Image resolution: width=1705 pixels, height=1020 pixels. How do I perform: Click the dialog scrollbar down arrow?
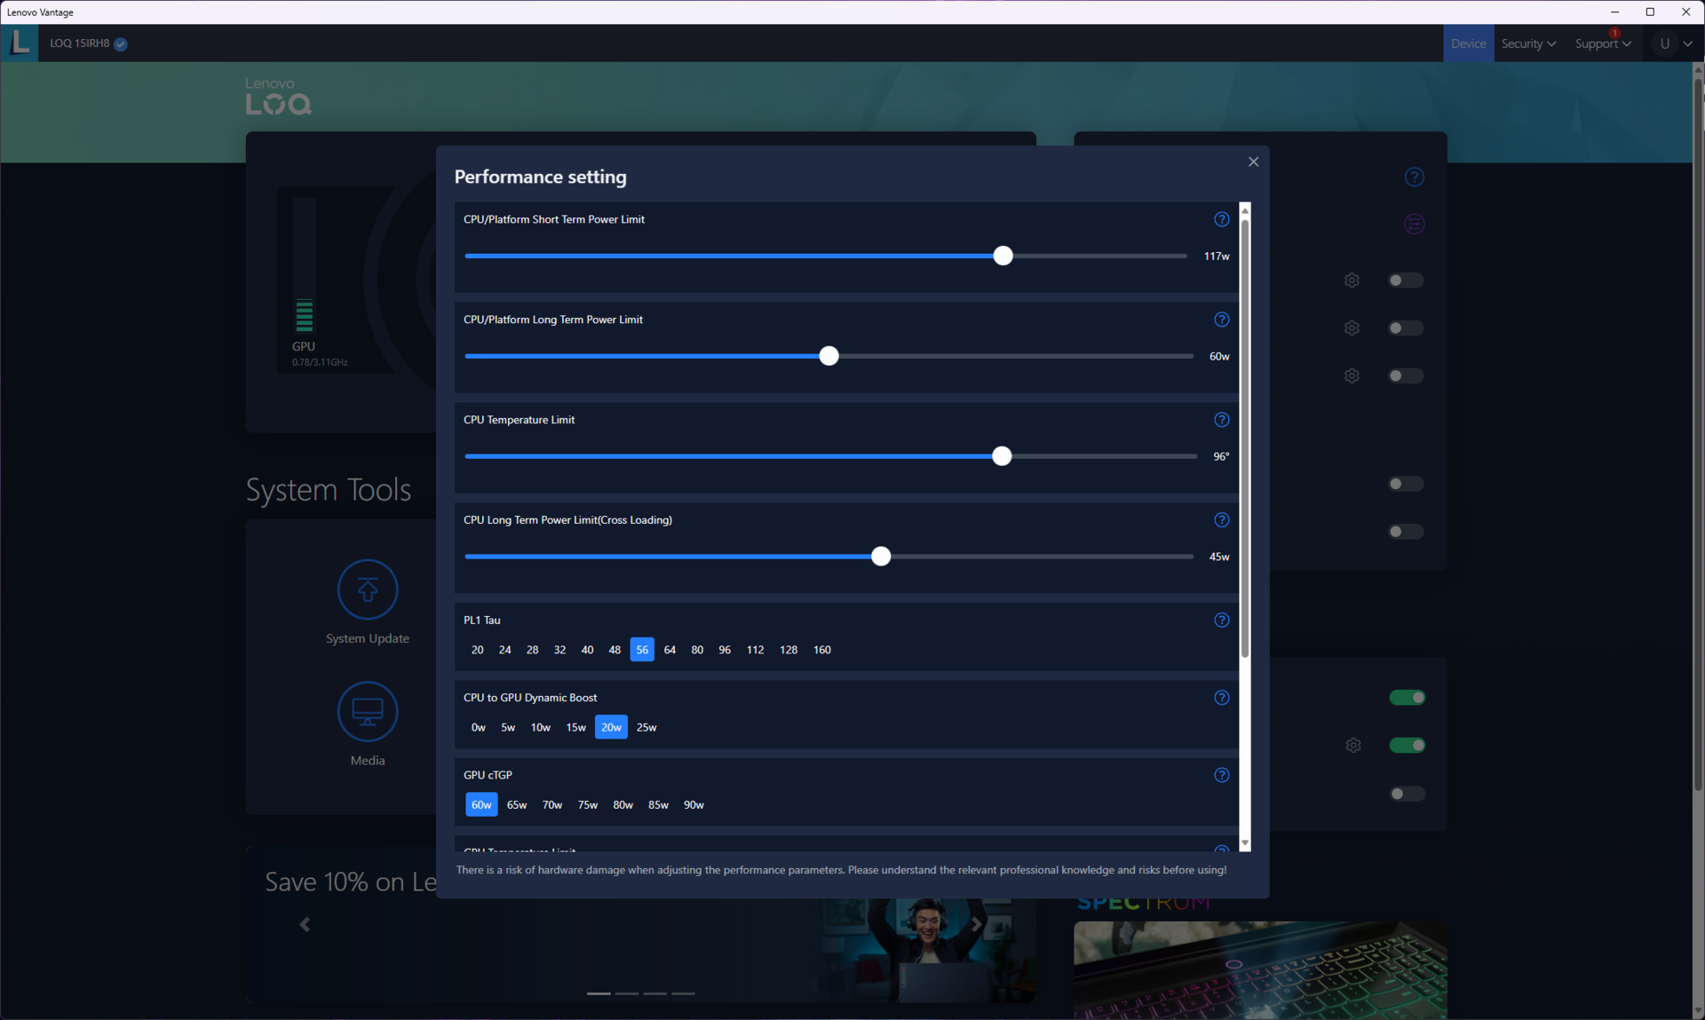(1244, 842)
